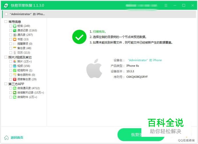
Task: Click the notes attachment icon
Action: 15,75
